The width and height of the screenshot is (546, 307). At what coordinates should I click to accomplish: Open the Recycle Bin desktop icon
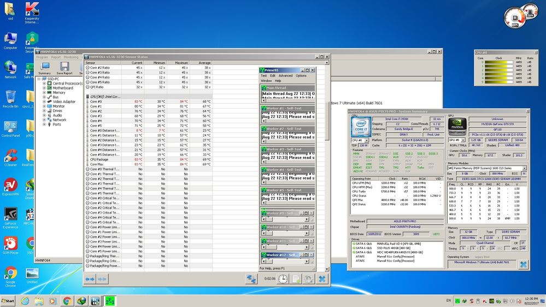[x=10, y=99]
